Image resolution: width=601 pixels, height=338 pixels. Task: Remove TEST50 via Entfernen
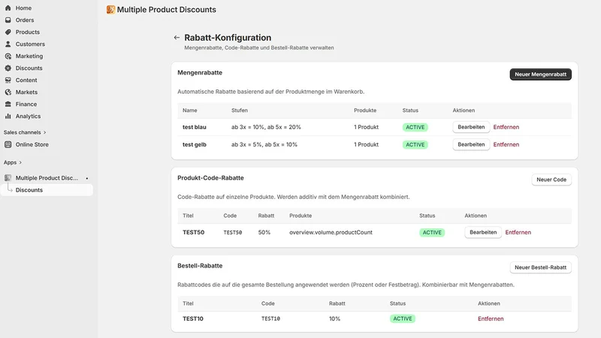tap(518, 232)
